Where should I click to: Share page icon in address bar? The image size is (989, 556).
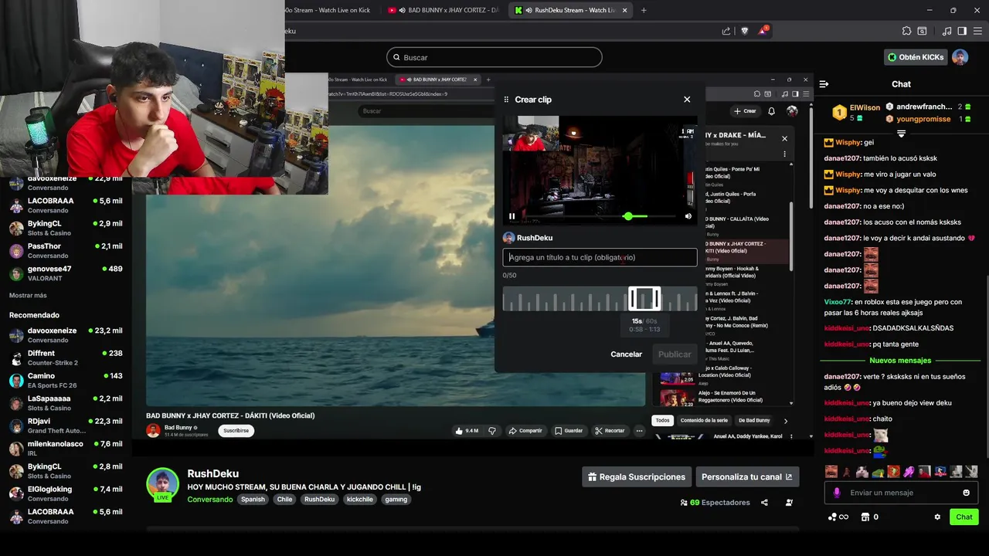[x=726, y=31]
